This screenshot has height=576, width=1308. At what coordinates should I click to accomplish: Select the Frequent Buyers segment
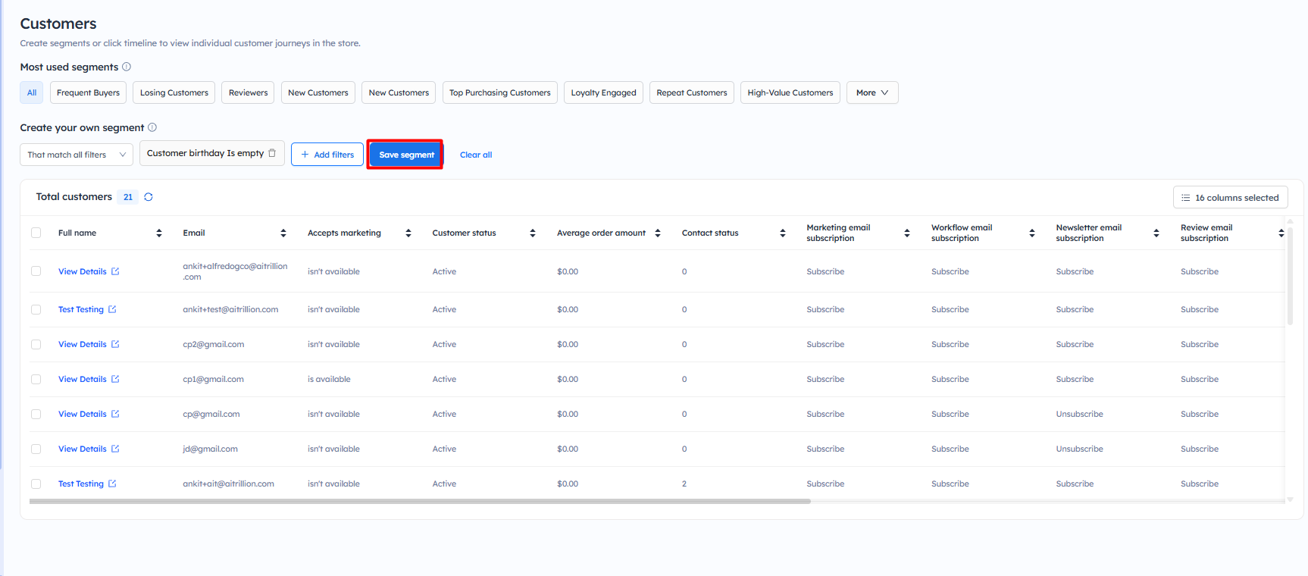tap(88, 92)
